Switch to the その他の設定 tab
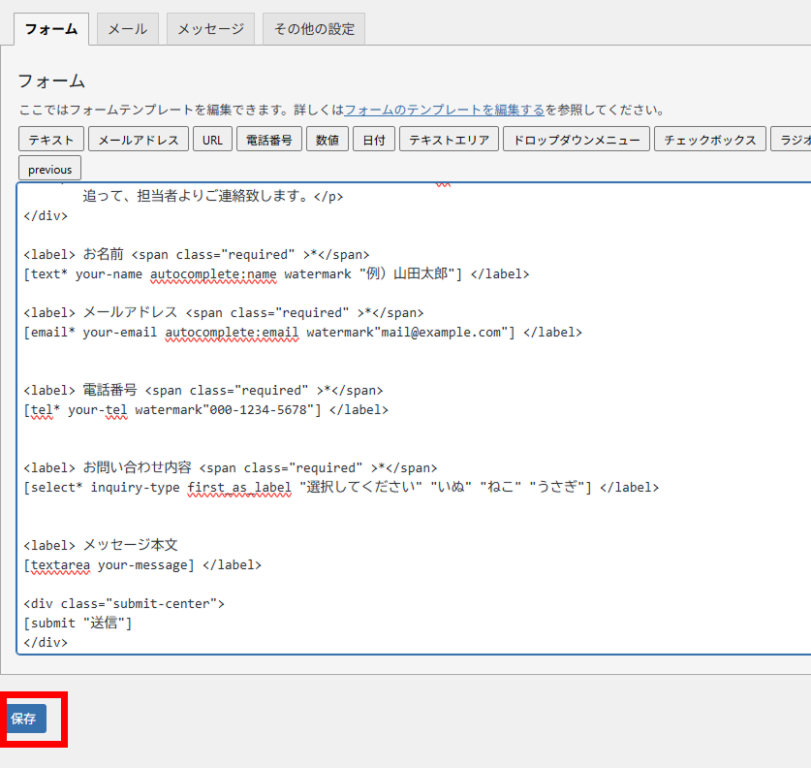 click(314, 29)
